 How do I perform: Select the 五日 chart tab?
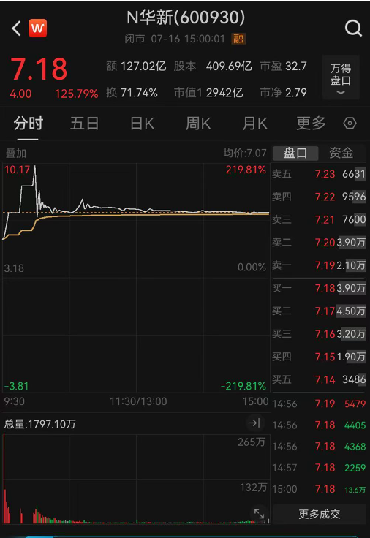pyautogui.click(x=84, y=124)
